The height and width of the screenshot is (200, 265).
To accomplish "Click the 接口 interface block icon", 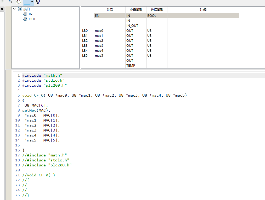I will click(x=20, y=9).
